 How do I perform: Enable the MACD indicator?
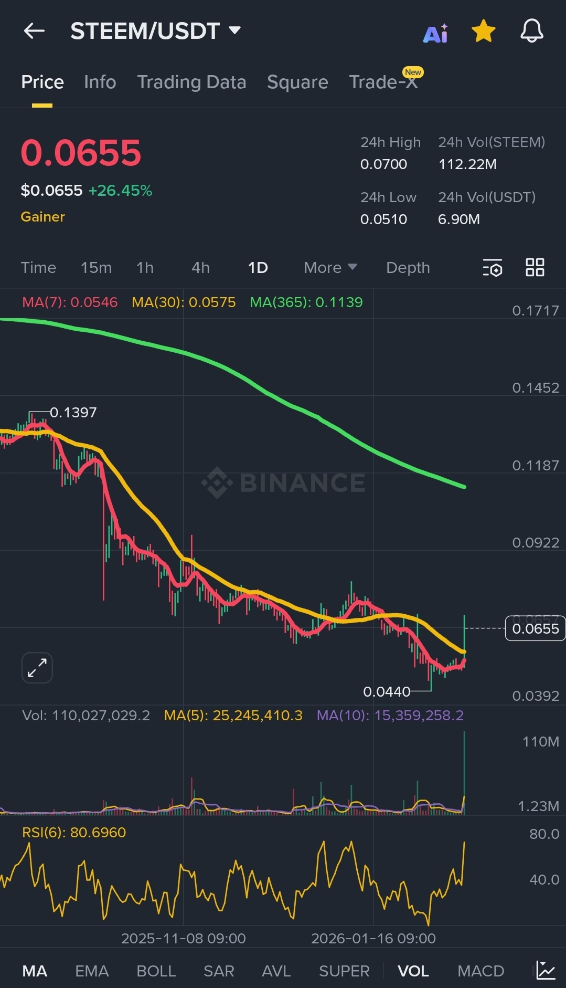pyautogui.click(x=480, y=971)
